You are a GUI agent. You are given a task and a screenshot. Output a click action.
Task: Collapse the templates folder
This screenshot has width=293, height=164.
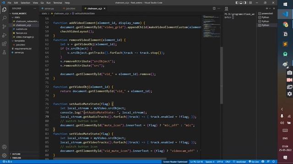click(x=19, y=41)
